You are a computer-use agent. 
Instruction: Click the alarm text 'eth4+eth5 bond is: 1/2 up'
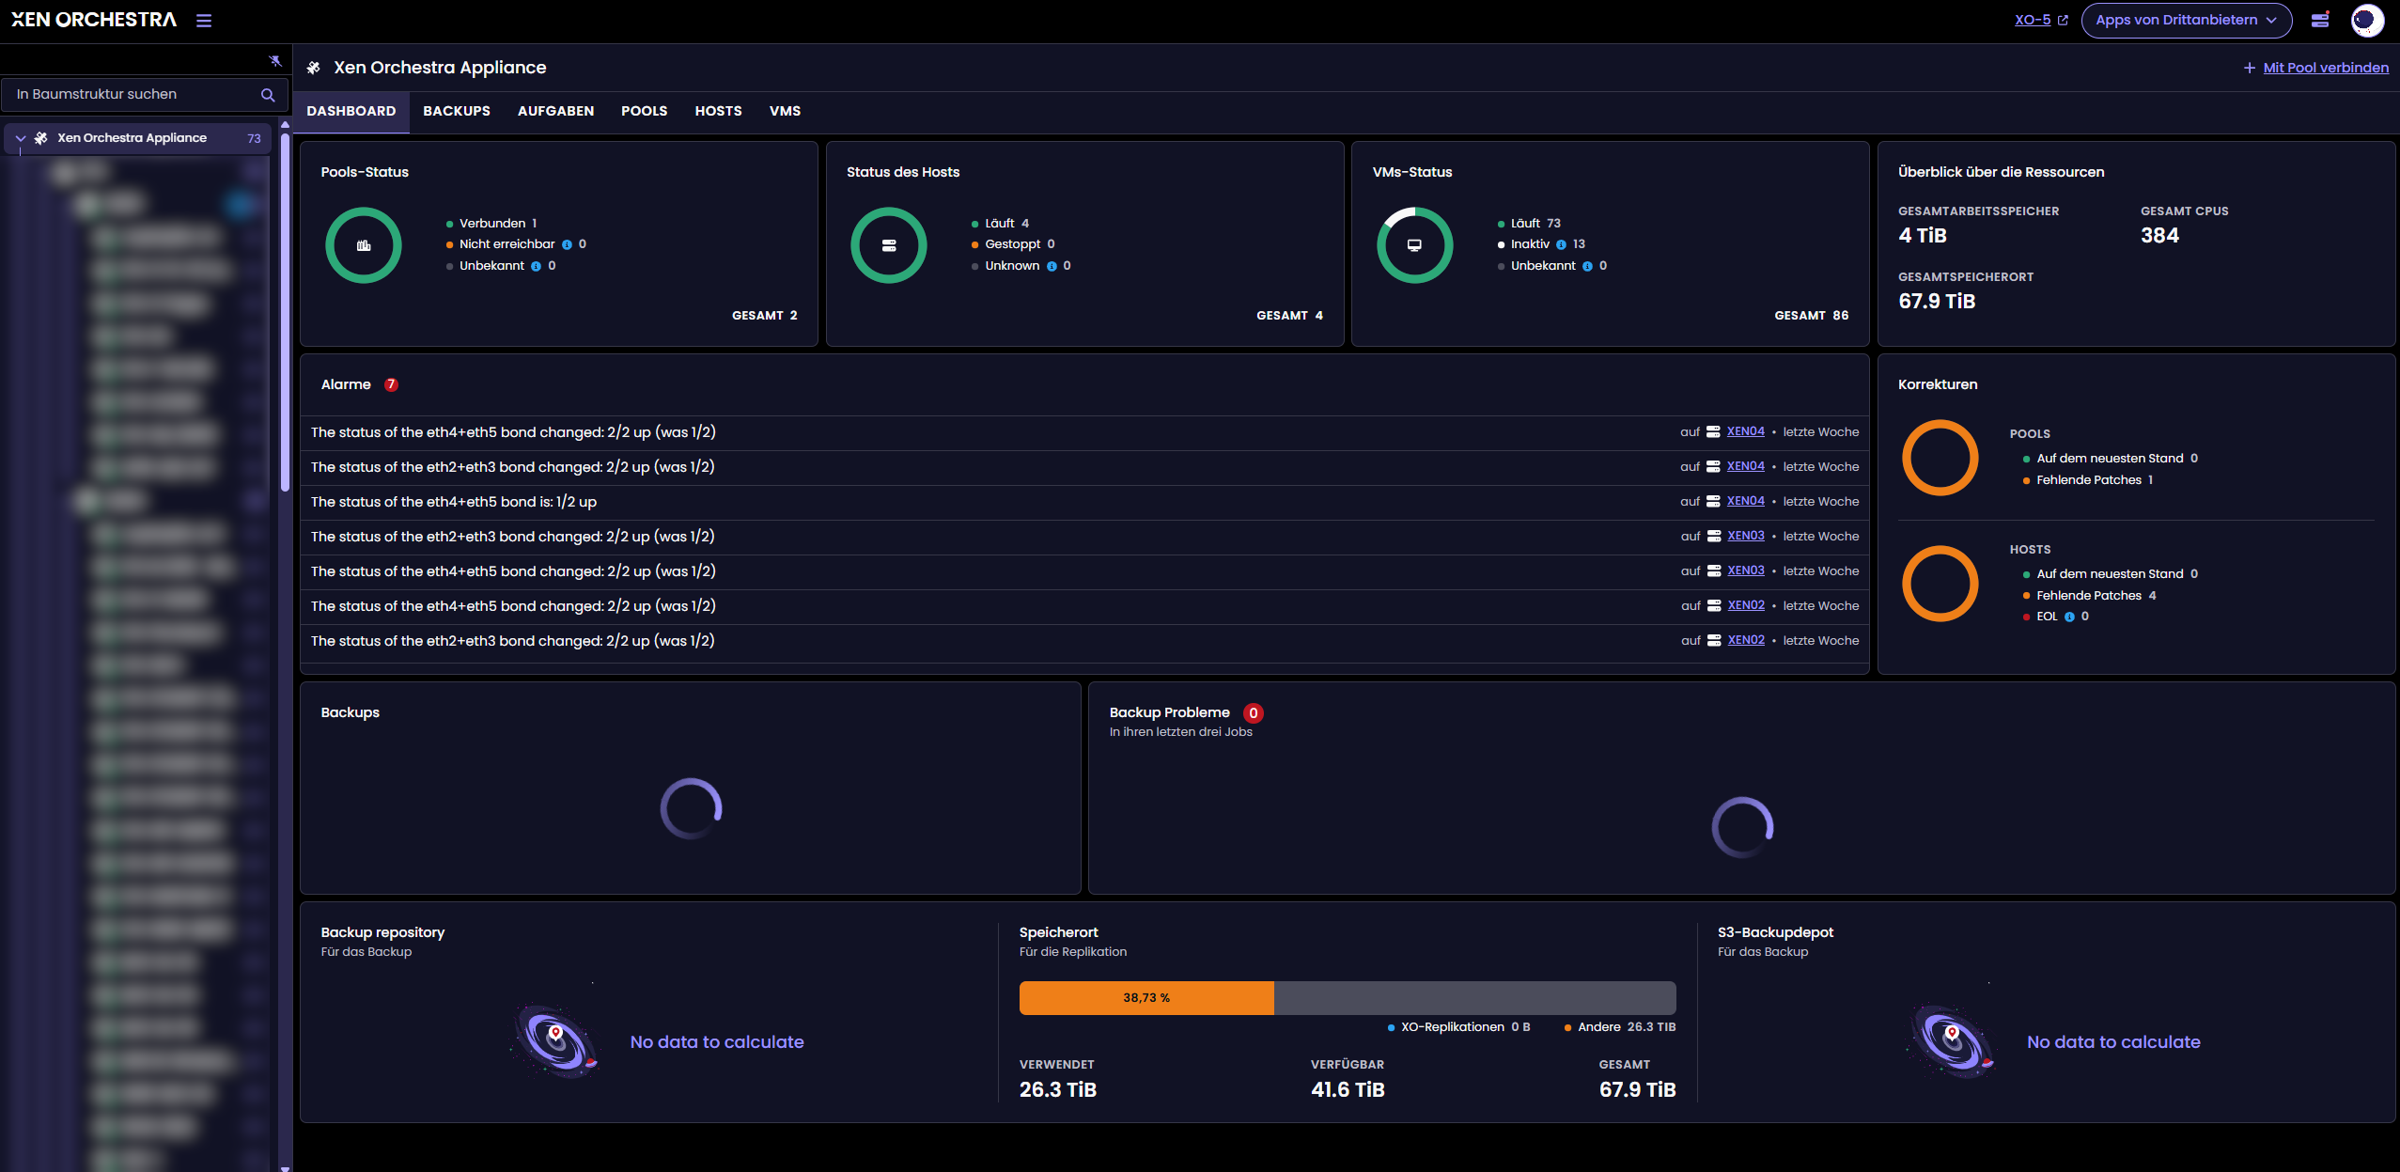click(x=454, y=502)
